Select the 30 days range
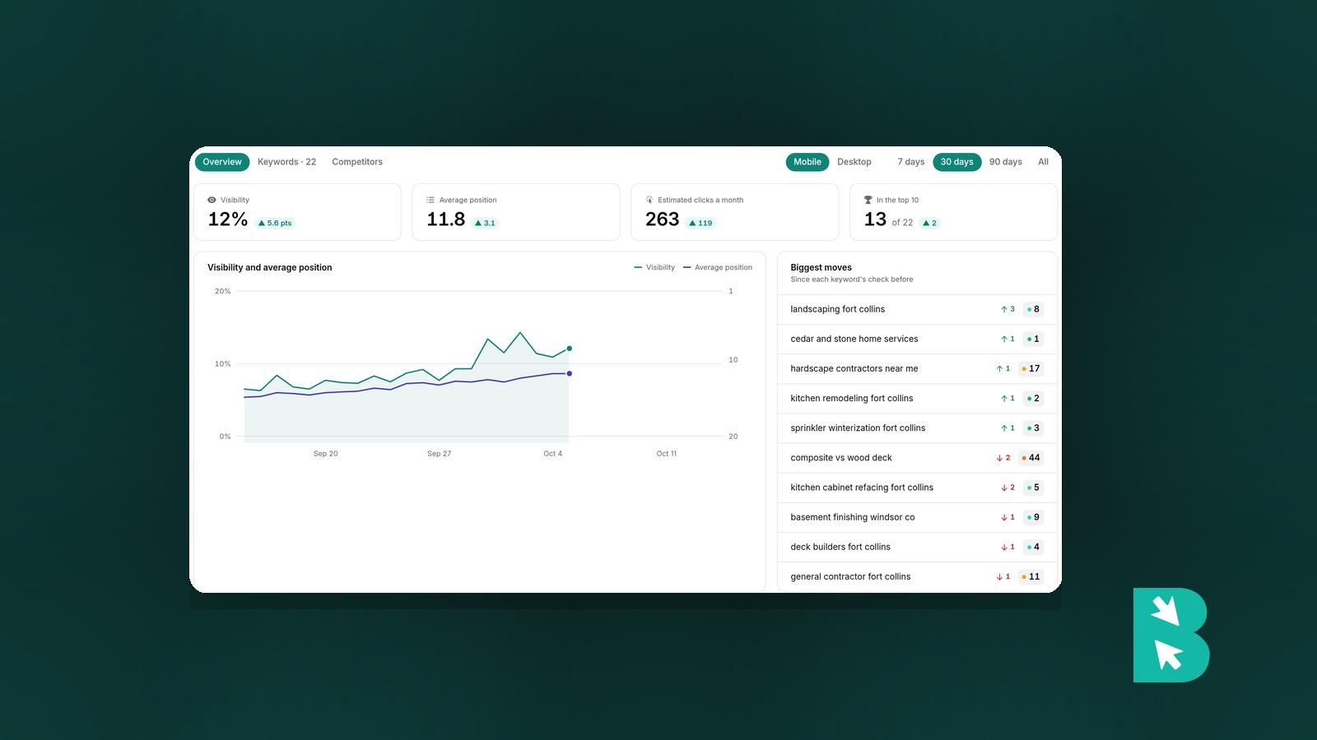The height and width of the screenshot is (740, 1317). coord(957,162)
